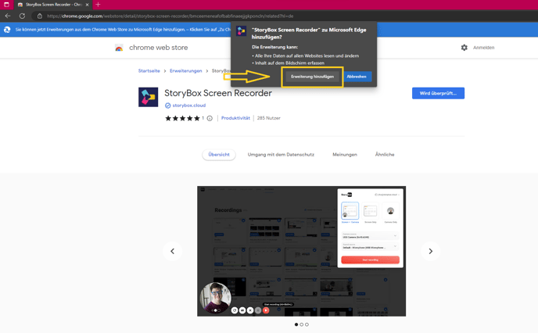The height and width of the screenshot is (333, 538).
Task: Click the StoryBox extension logo icon
Action: [x=149, y=97]
